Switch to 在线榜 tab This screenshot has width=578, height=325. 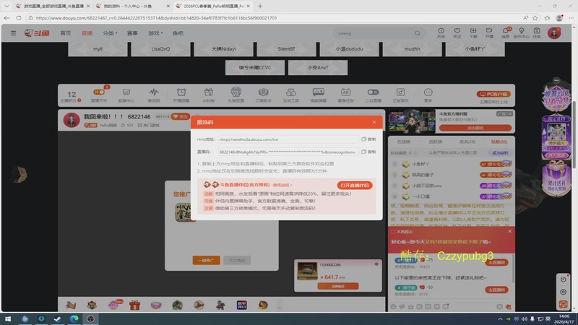[x=404, y=142]
